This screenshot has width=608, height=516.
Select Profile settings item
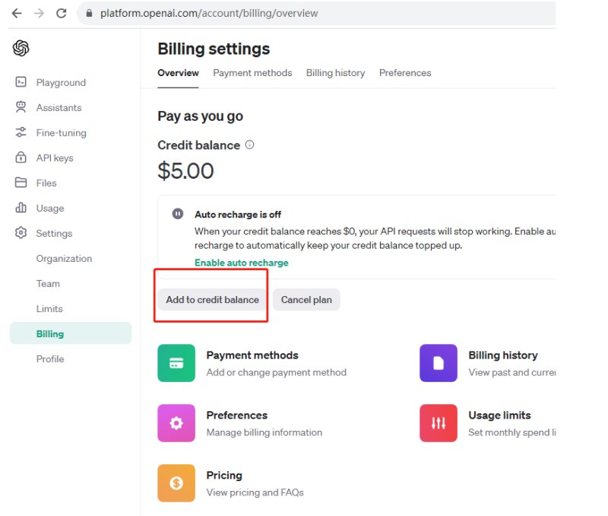pyautogui.click(x=50, y=358)
